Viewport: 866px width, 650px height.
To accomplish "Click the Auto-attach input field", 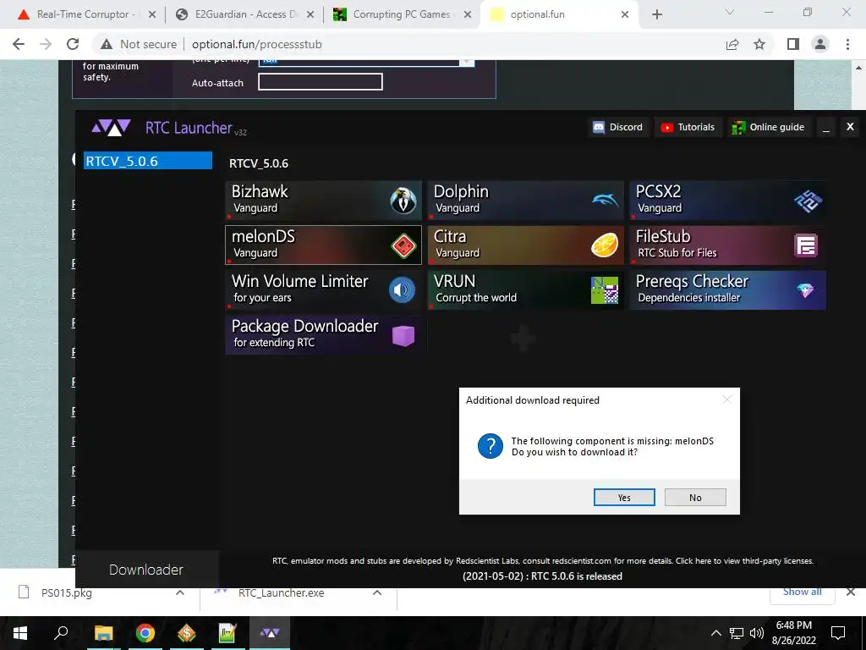I will click(x=321, y=82).
